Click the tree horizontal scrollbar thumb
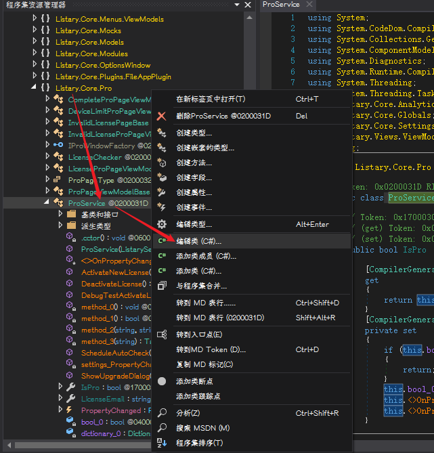The width and height of the screenshot is (434, 453). (84, 445)
